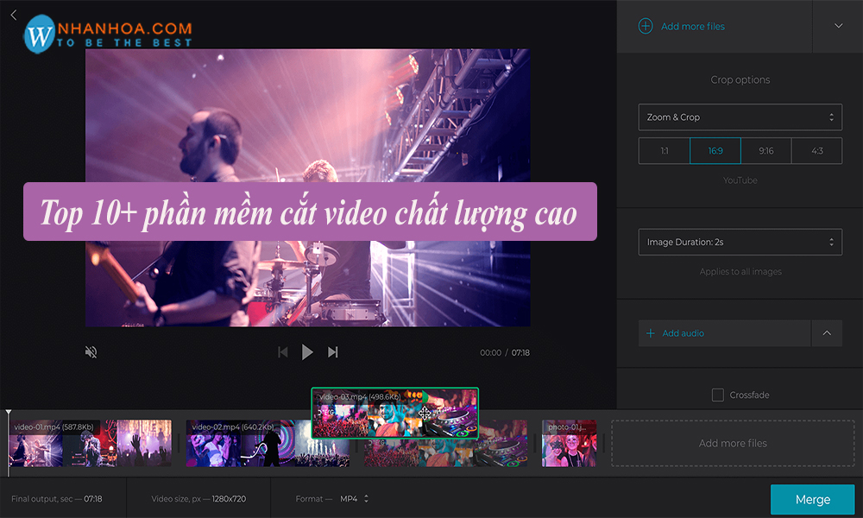Click the plus icon beside Add audio
The height and width of the screenshot is (518, 863).
coord(649,333)
